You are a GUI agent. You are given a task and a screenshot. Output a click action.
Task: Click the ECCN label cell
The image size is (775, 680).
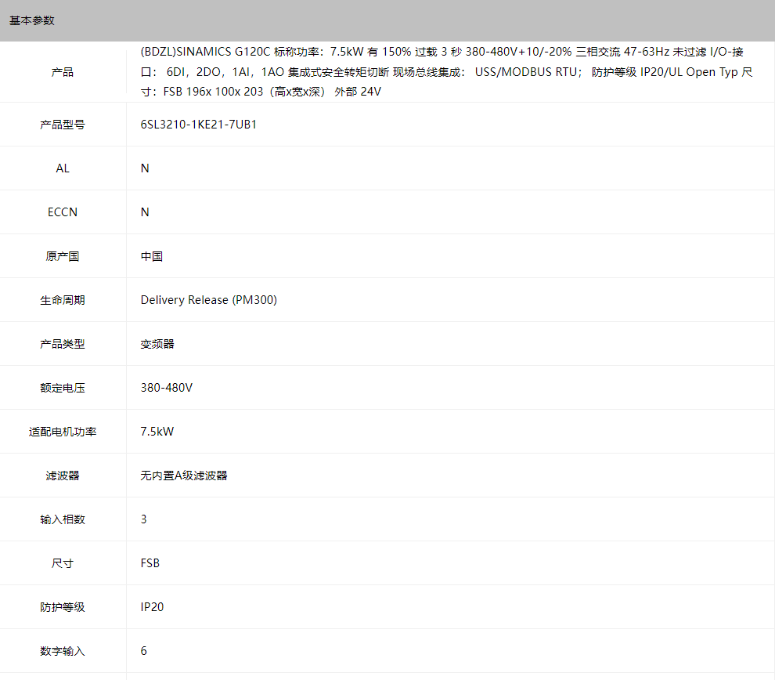click(x=63, y=212)
